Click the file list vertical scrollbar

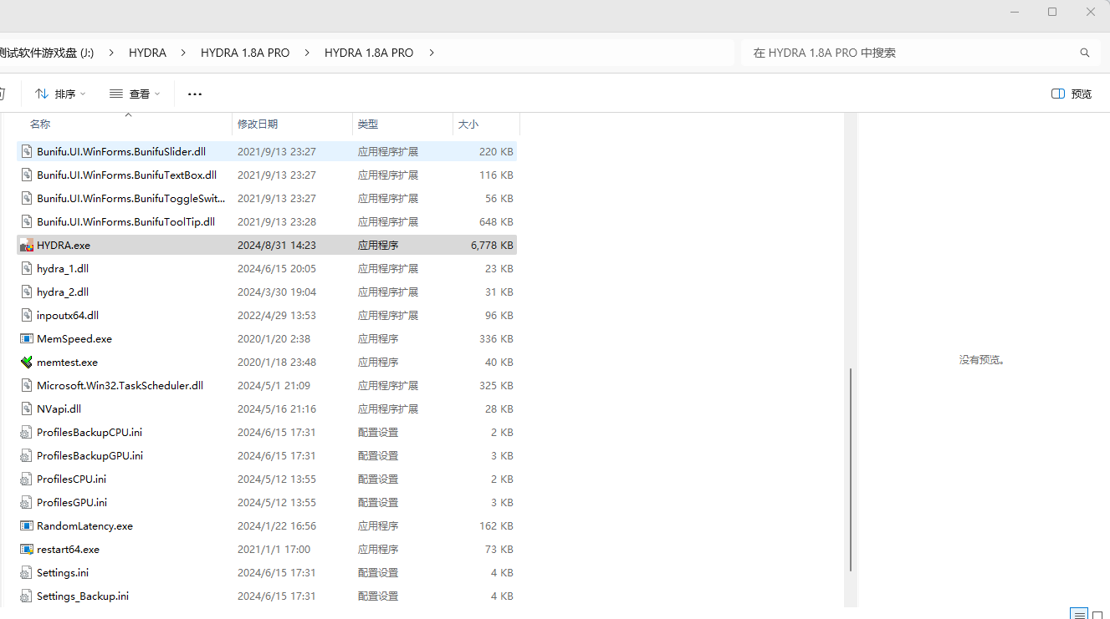click(851, 469)
